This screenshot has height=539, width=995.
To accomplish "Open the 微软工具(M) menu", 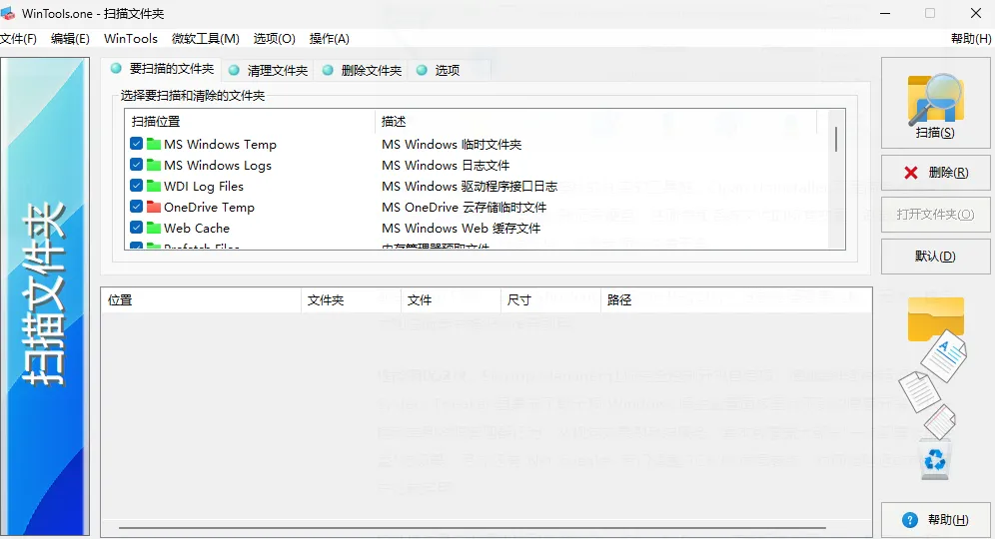I will click(x=206, y=39).
